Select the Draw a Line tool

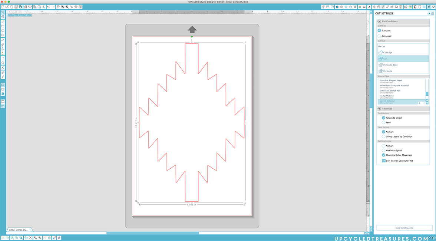click(3, 22)
